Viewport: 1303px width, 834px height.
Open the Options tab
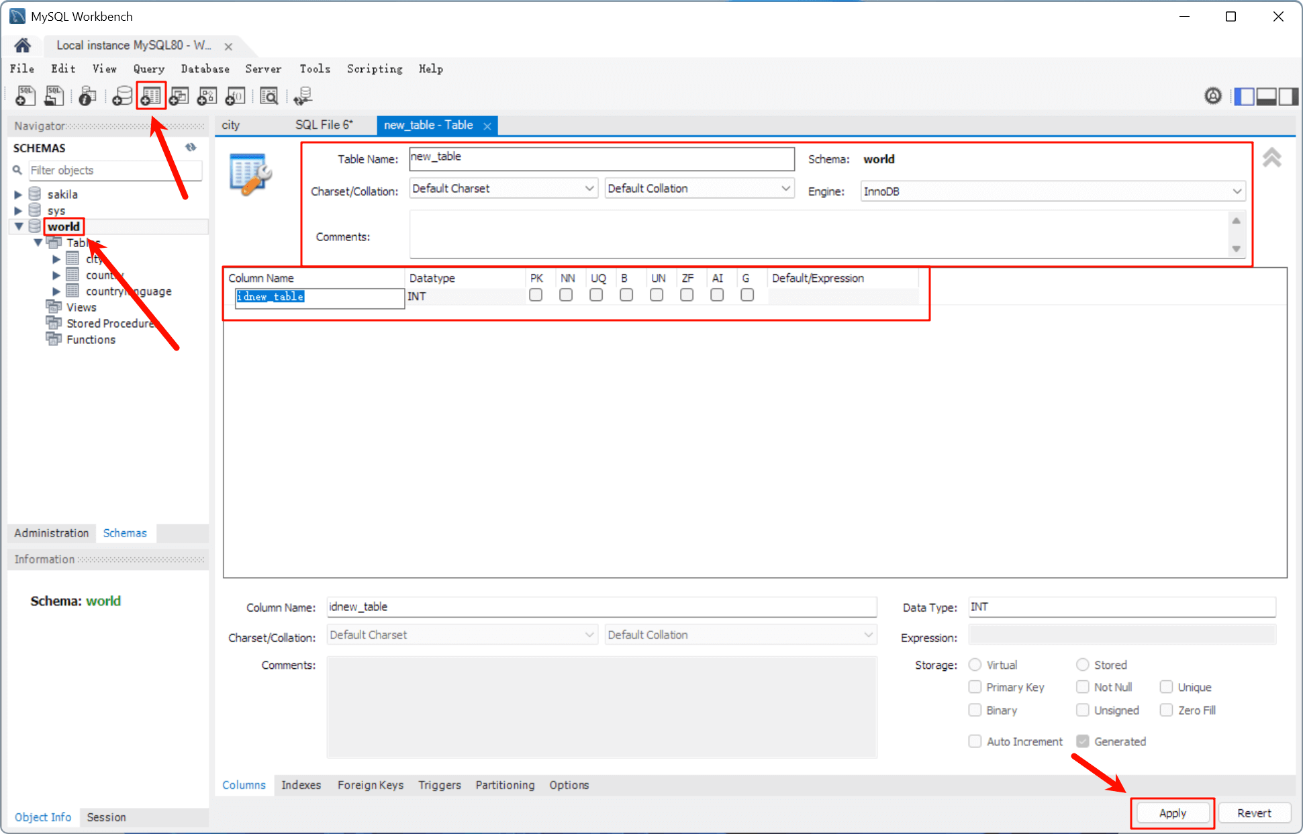[569, 785]
